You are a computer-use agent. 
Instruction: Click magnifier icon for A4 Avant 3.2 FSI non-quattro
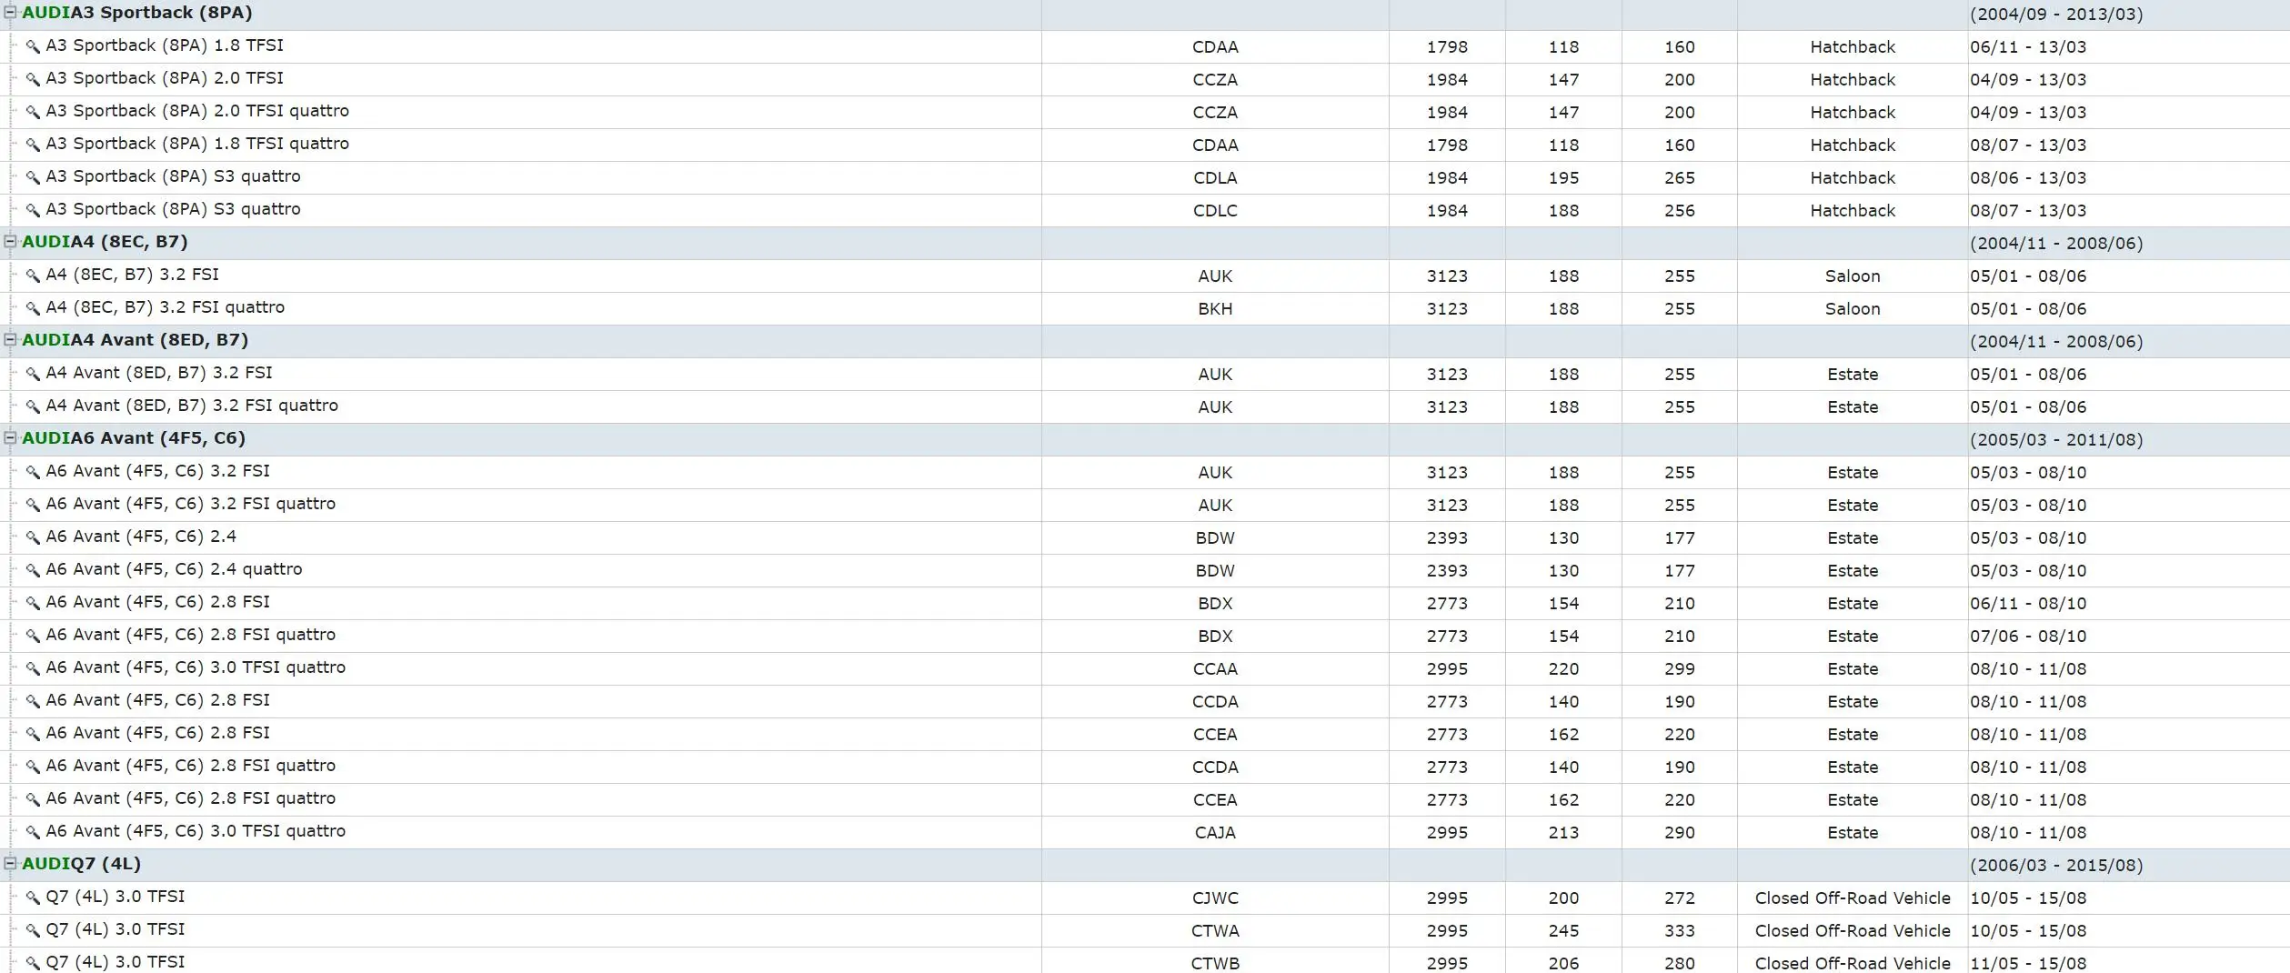pos(33,374)
